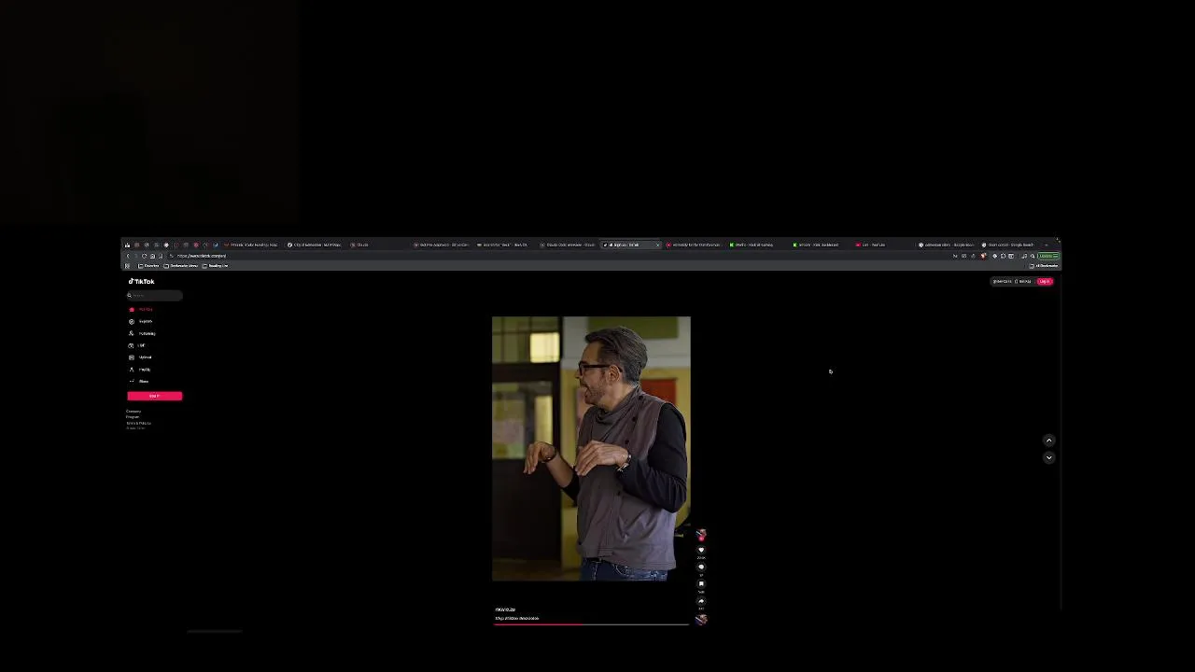Seek using the red video progress bar
Viewport: 1195px width, 672px height.
coord(591,624)
